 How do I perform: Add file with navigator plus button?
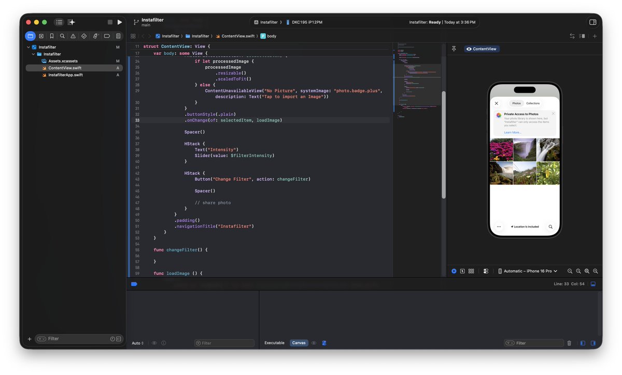click(x=29, y=339)
